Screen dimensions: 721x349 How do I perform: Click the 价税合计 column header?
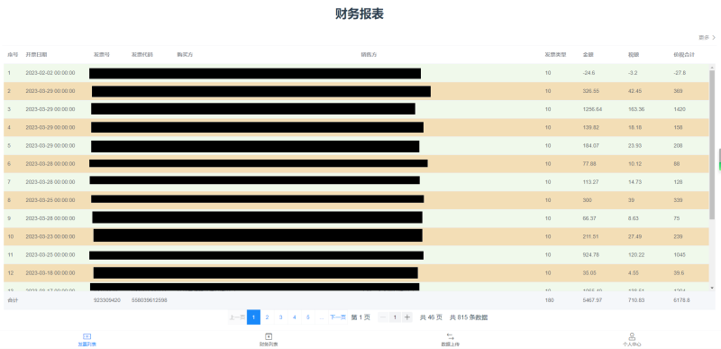point(684,55)
